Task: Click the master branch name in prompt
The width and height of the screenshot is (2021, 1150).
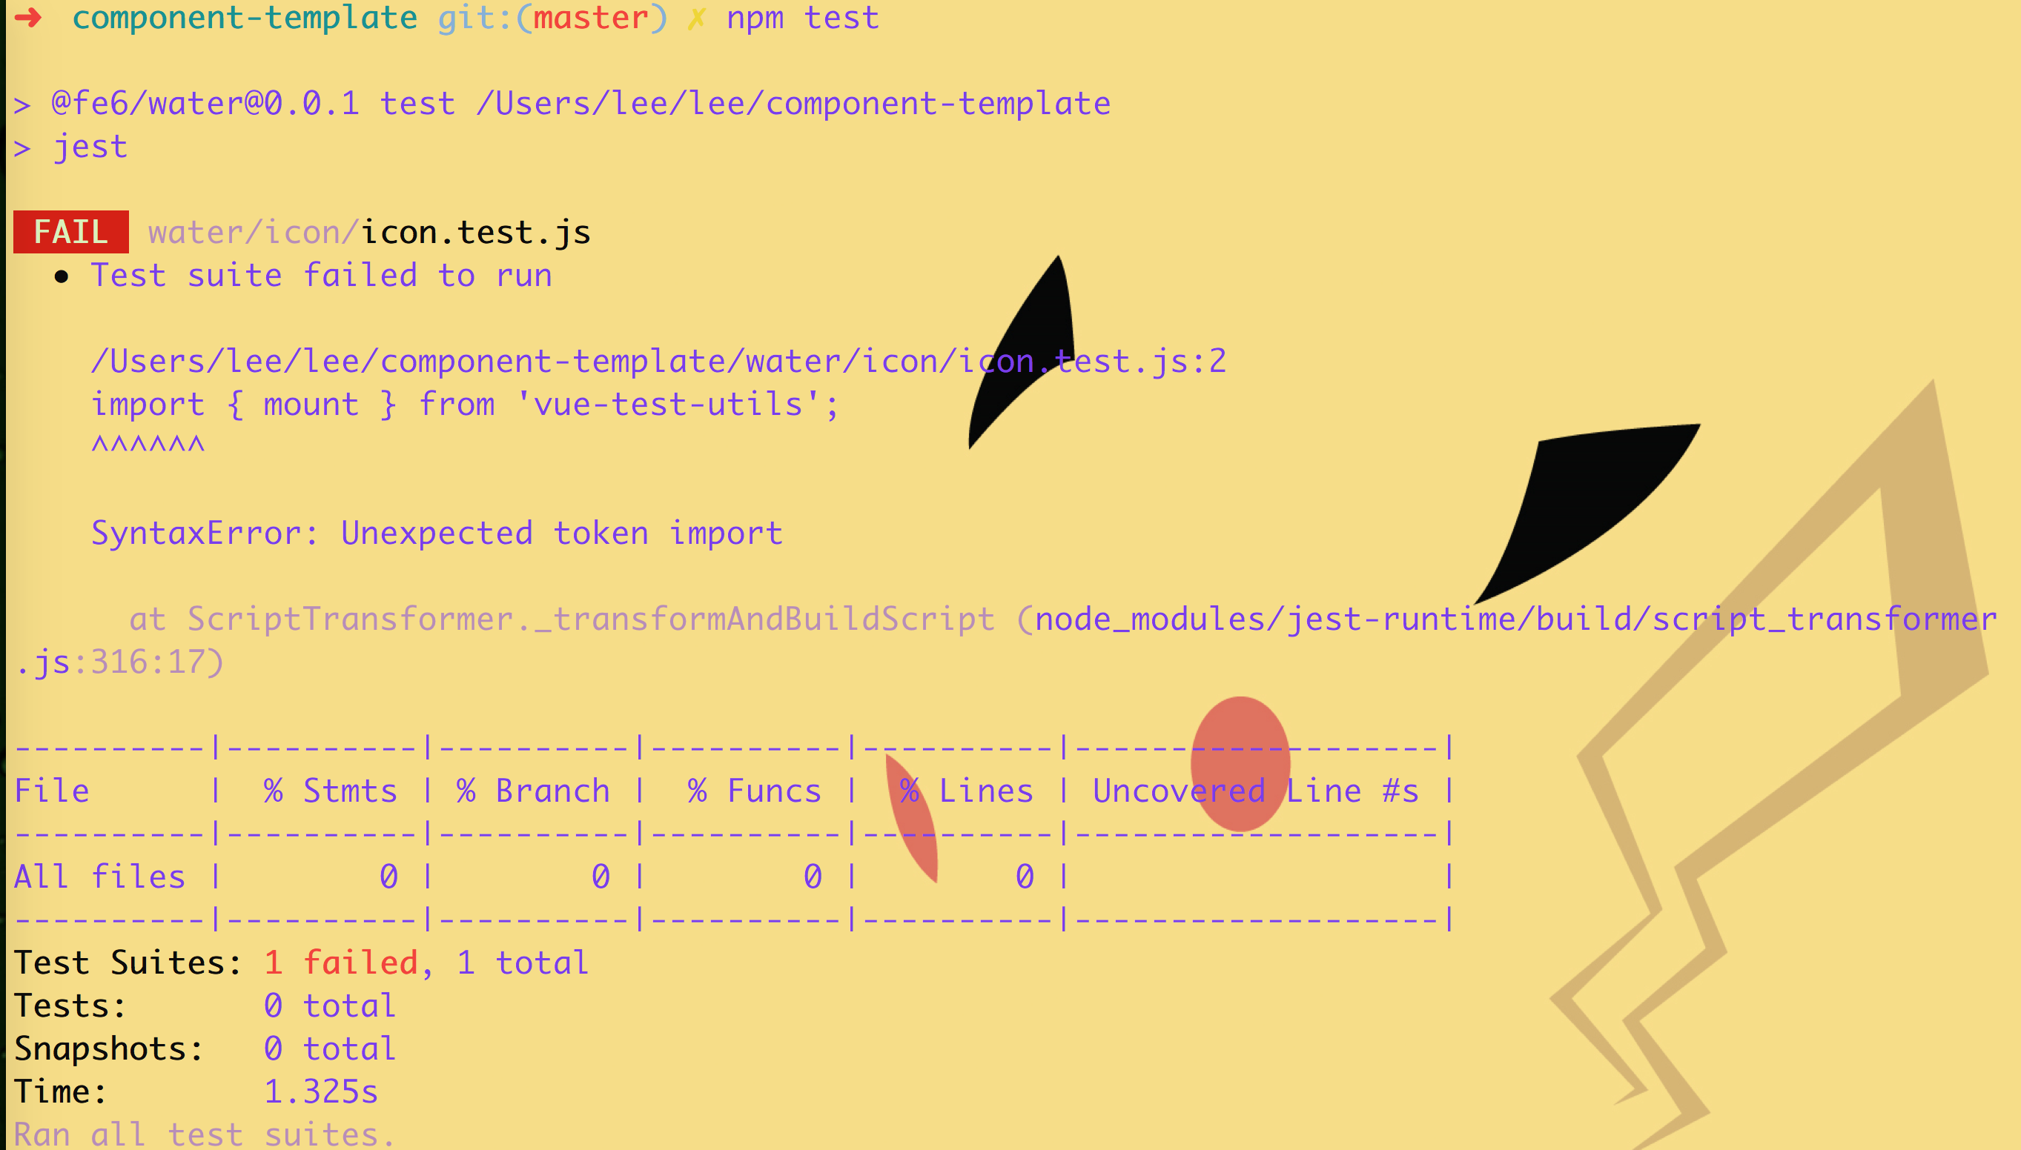Action: point(591,17)
